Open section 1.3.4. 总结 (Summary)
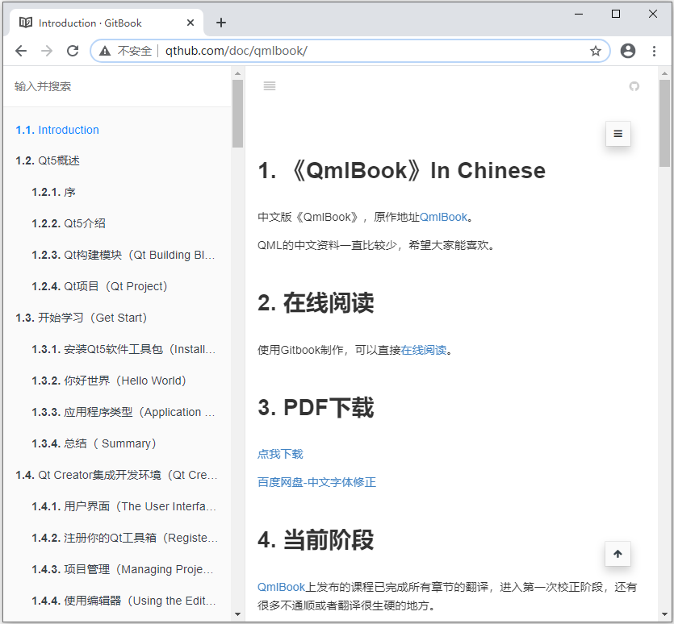Image resolution: width=674 pixels, height=624 pixels. (x=94, y=443)
